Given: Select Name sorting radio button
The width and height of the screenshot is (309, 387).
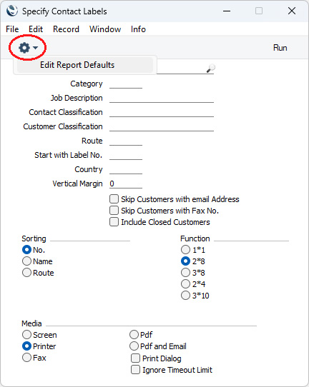Looking at the screenshot, I should [x=26, y=261].
